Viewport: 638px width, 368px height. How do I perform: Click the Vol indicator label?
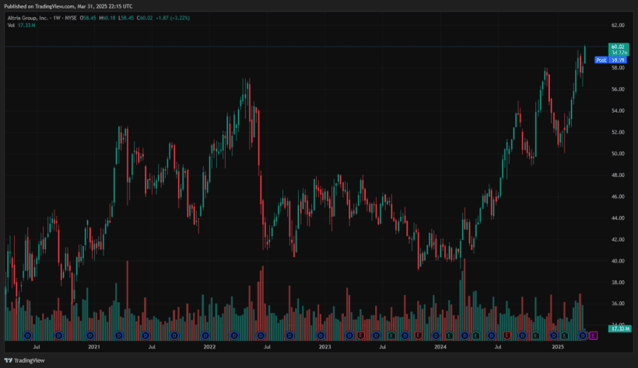coord(11,25)
